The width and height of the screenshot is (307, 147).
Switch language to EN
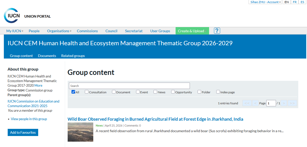point(286,2)
